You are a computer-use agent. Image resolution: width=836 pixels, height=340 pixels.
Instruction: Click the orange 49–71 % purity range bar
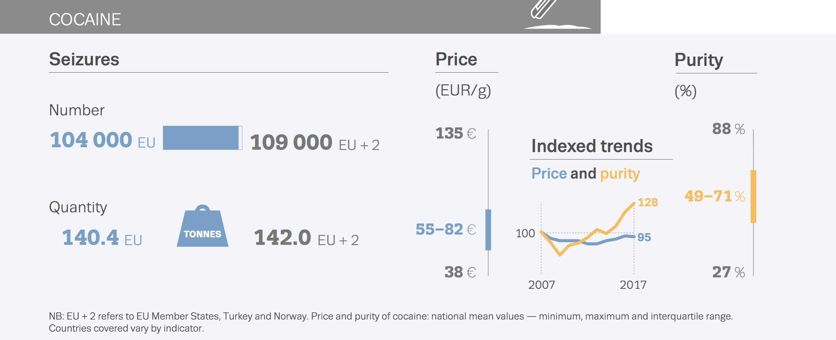coord(753,196)
